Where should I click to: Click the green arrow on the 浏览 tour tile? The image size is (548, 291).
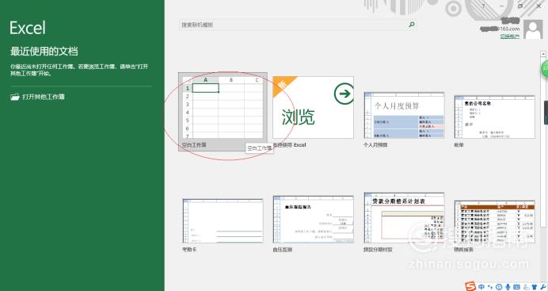pos(344,94)
